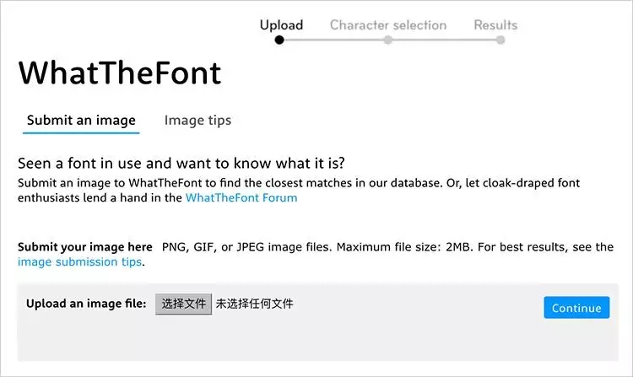This screenshot has height=377, width=633.
Task: Select the Upload step label
Action: pyautogui.click(x=281, y=24)
